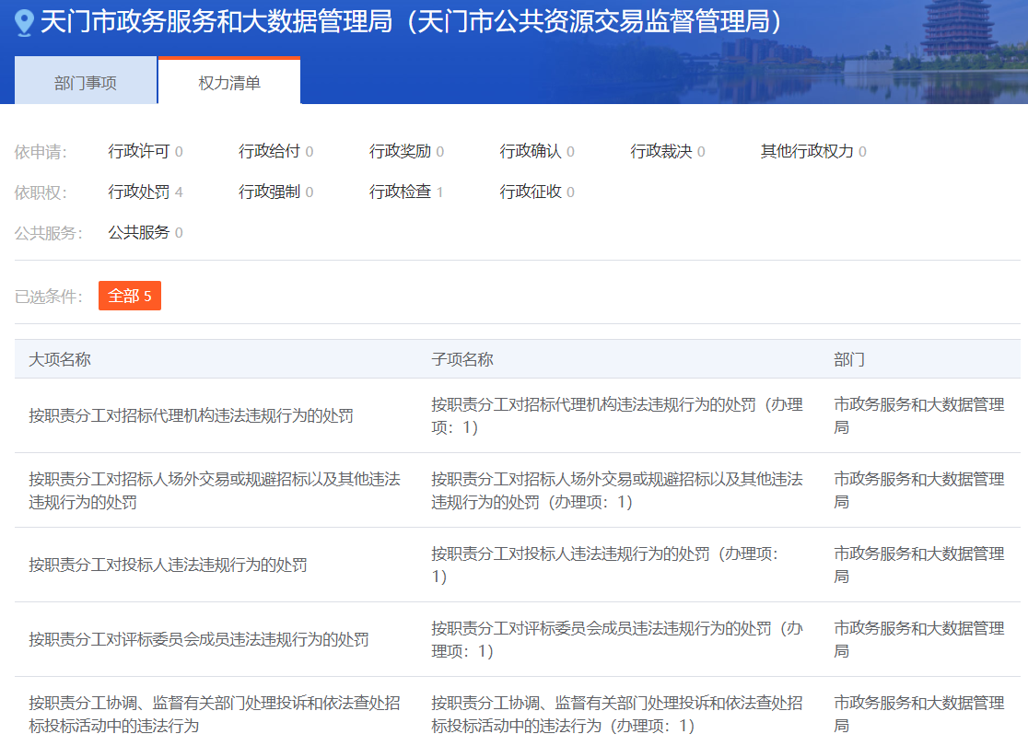1028x746 pixels.
Task: Switch to the 部门事项 tab
Action: tap(86, 83)
